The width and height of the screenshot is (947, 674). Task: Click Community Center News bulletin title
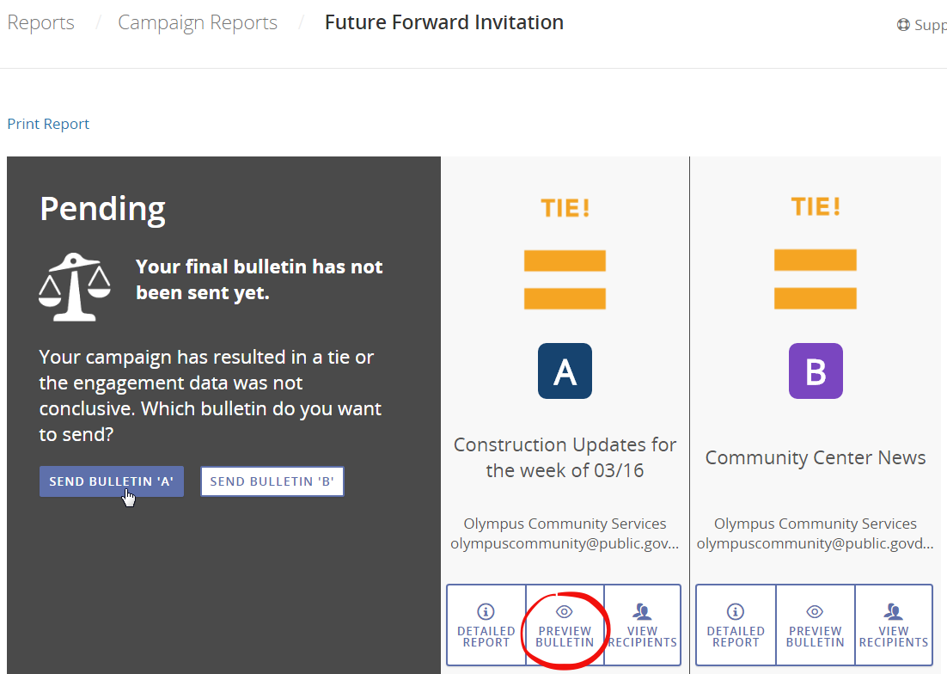816,457
